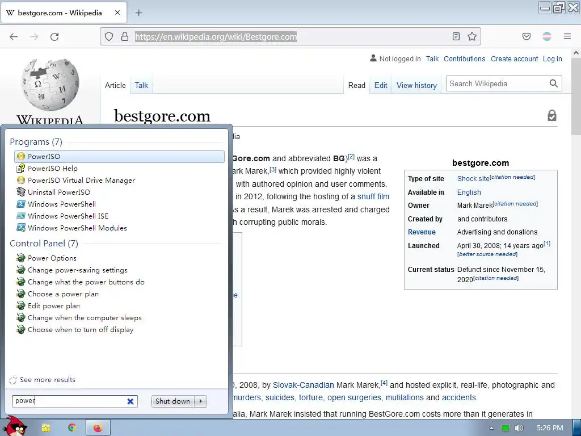Open the Slovak-Canadian link
Screen dimensions: 581x436
coord(304,385)
